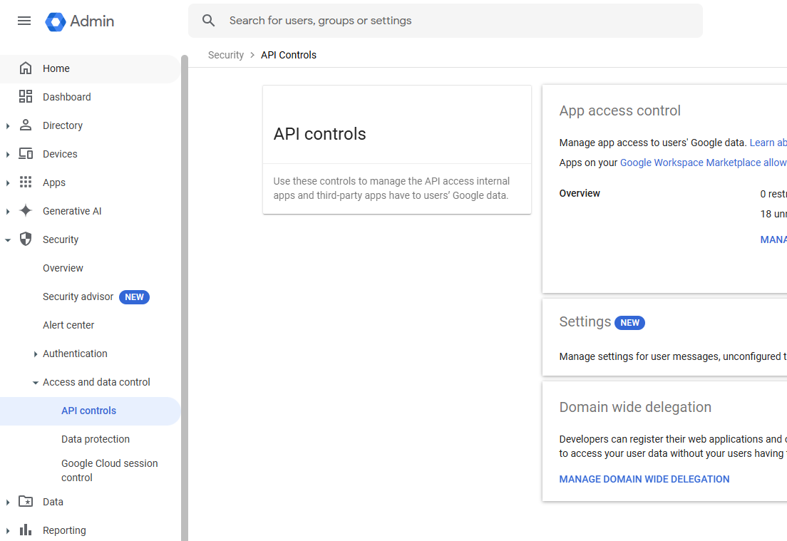787x541 pixels.
Task: Click API Controls breadcrumb text
Action: tap(289, 55)
